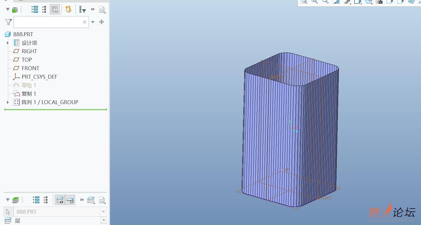The width and height of the screenshot is (421, 225).
Task: Open the sphere rendering style option
Action: (x=347, y=2)
